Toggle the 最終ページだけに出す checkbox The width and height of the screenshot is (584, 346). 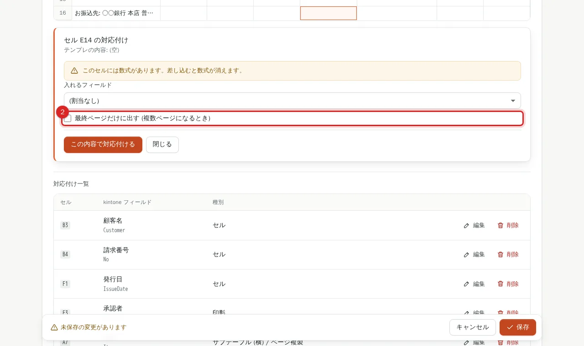(68, 118)
